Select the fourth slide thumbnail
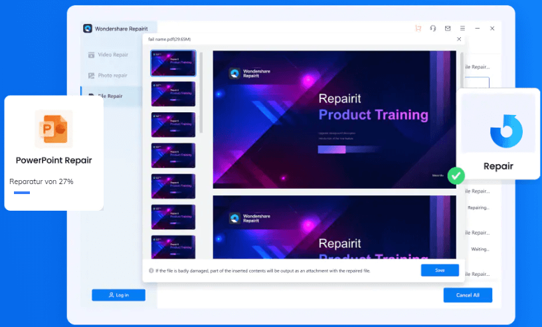Screen dimensions: 542x327 pos(173,156)
